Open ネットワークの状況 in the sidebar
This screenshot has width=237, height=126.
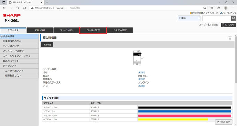click(x=19, y=51)
